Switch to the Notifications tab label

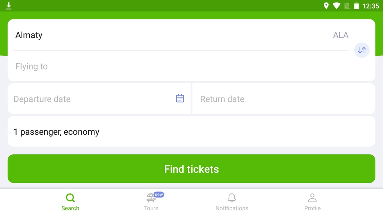(x=232, y=208)
